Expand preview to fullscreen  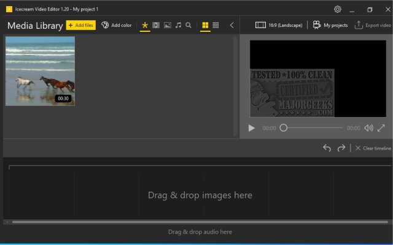[381, 128]
